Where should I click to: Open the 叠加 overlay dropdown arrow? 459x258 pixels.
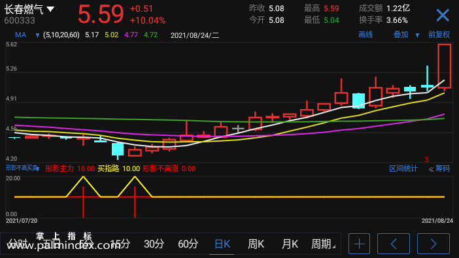pos(417,35)
